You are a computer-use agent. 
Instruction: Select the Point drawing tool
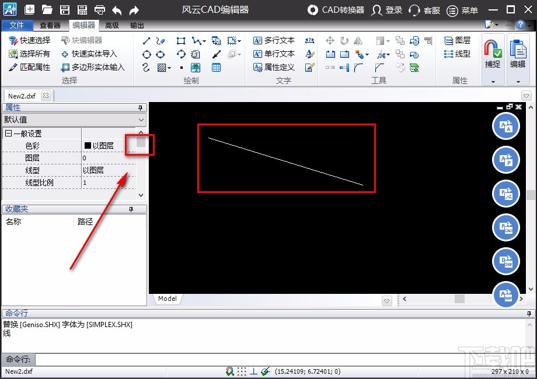pos(182,68)
